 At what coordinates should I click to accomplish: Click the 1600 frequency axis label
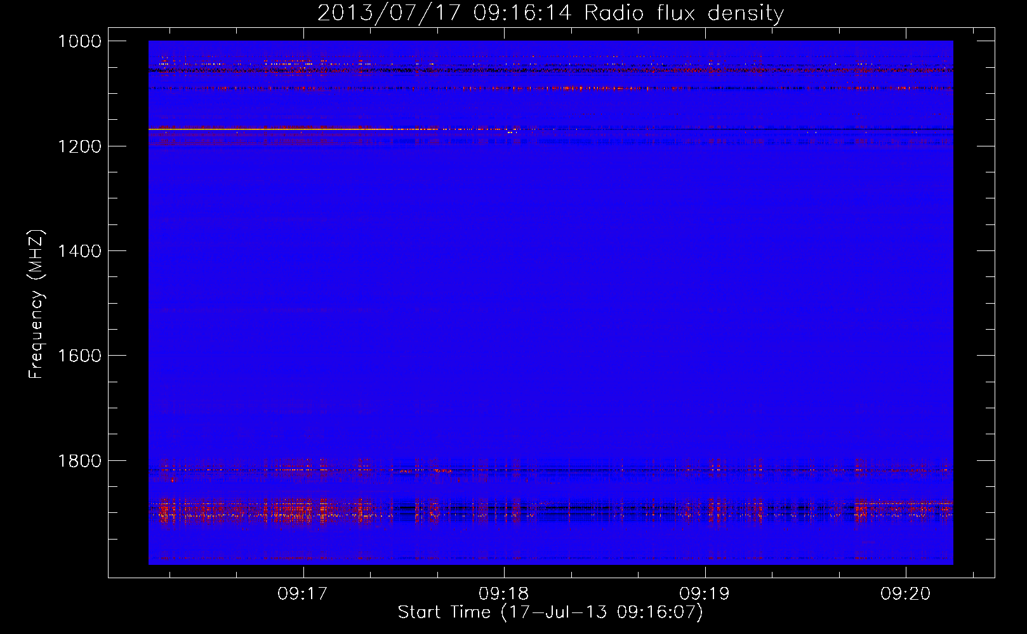click(79, 356)
